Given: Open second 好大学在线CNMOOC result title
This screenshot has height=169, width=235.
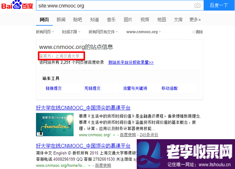Looking at the screenshot, I should 83,146.
